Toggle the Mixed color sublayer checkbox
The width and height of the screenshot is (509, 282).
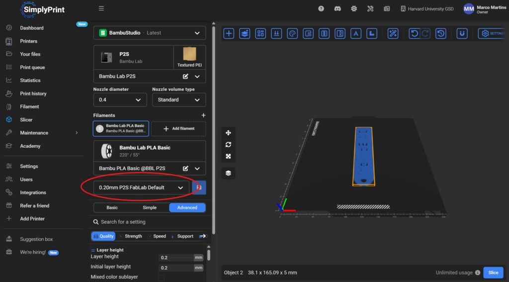[162, 278]
